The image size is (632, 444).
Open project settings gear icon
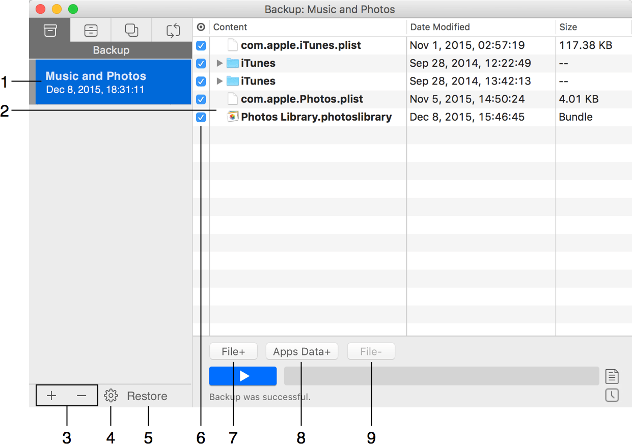pyautogui.click(x=111, y=396)
